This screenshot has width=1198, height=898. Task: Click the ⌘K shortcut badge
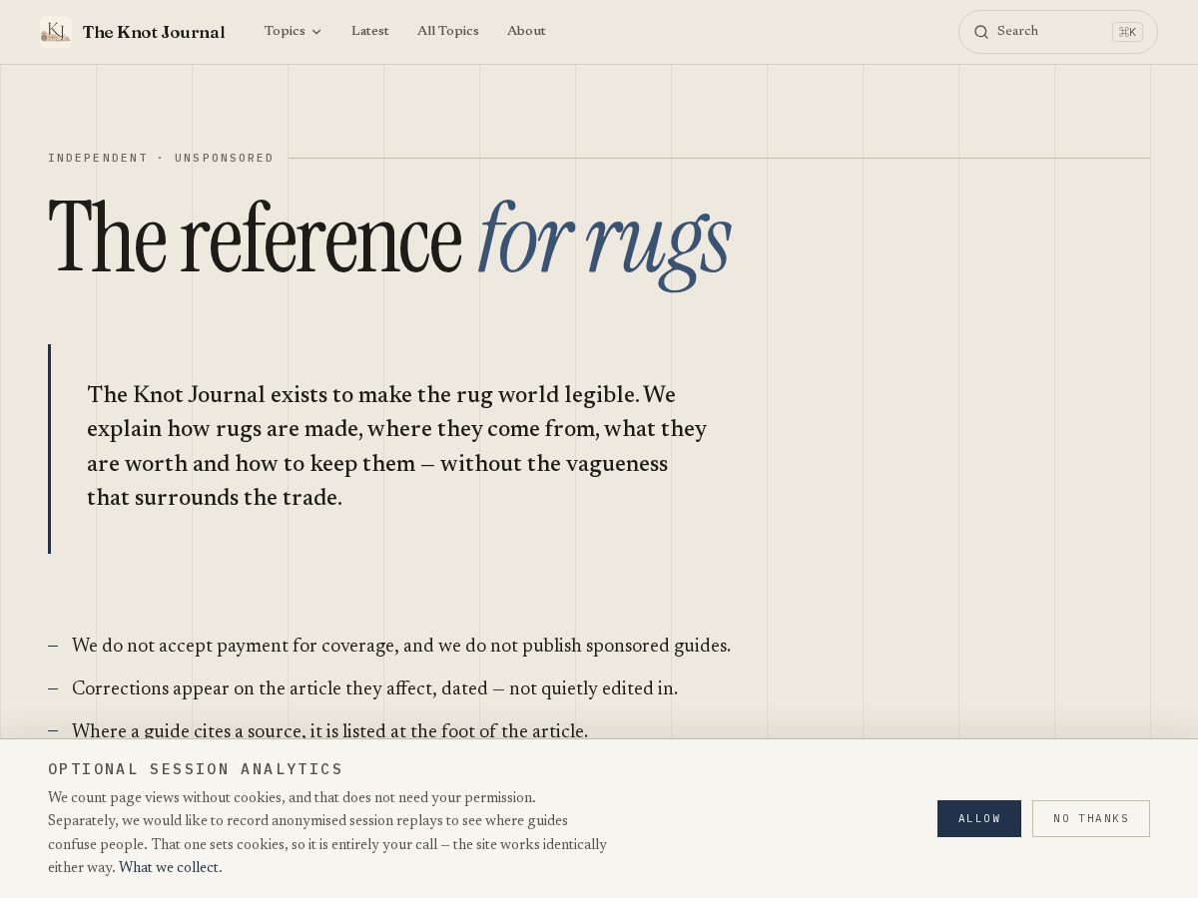(x=1127, y=32)
